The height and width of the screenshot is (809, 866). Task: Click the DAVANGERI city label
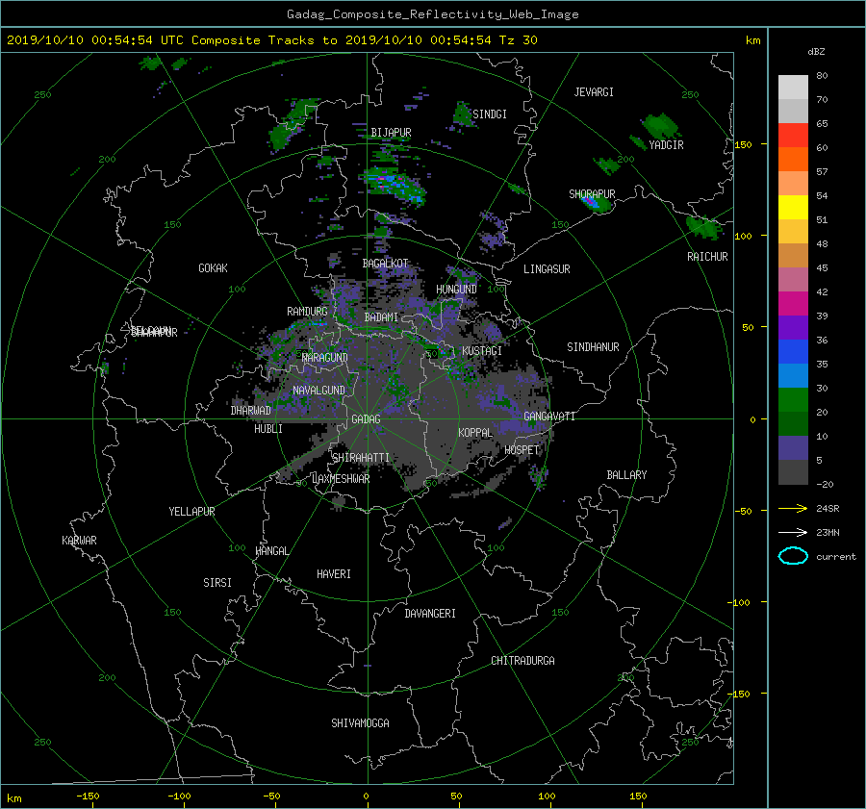pyautogui.click(x=430, y=614)
